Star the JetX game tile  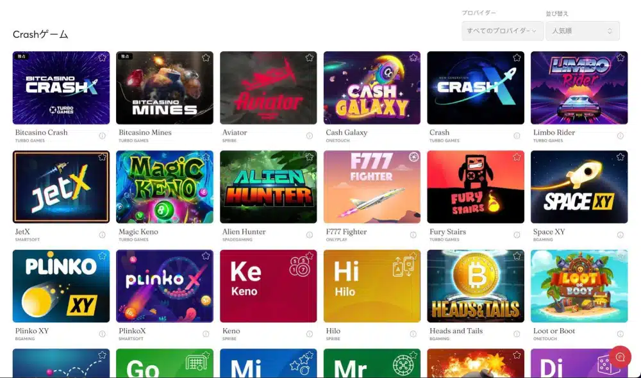(x=102, y=157)
